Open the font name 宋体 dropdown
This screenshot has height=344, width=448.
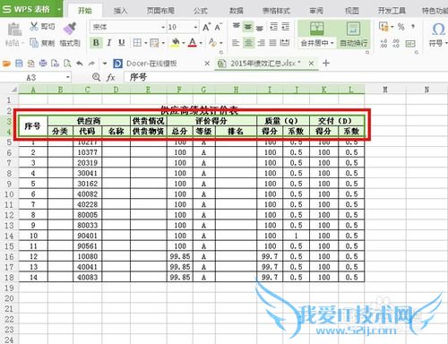[163, 27]
